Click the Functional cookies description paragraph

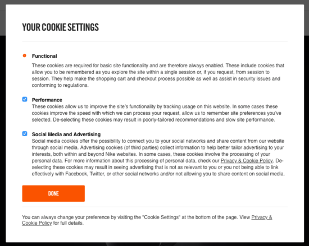tap(158, 75)
